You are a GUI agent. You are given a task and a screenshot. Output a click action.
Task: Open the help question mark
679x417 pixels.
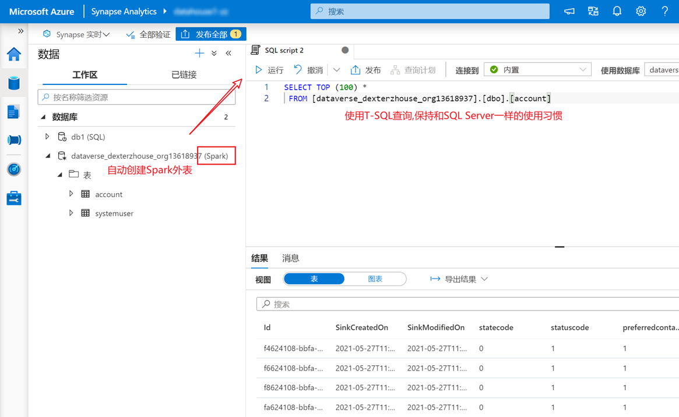coord(664,12)
